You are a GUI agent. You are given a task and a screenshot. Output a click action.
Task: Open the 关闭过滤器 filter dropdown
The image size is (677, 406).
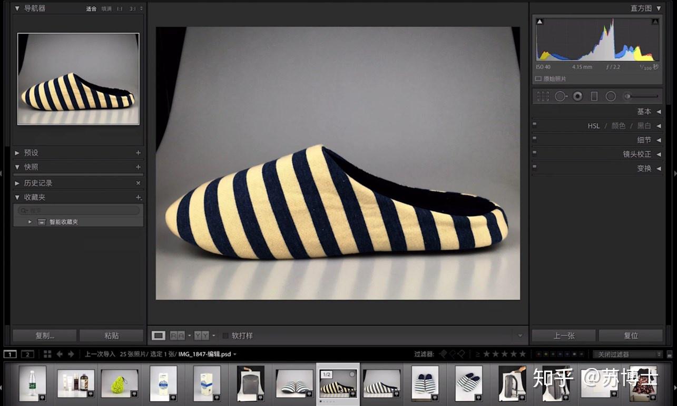pyautogui.click(x=627, y=354)
